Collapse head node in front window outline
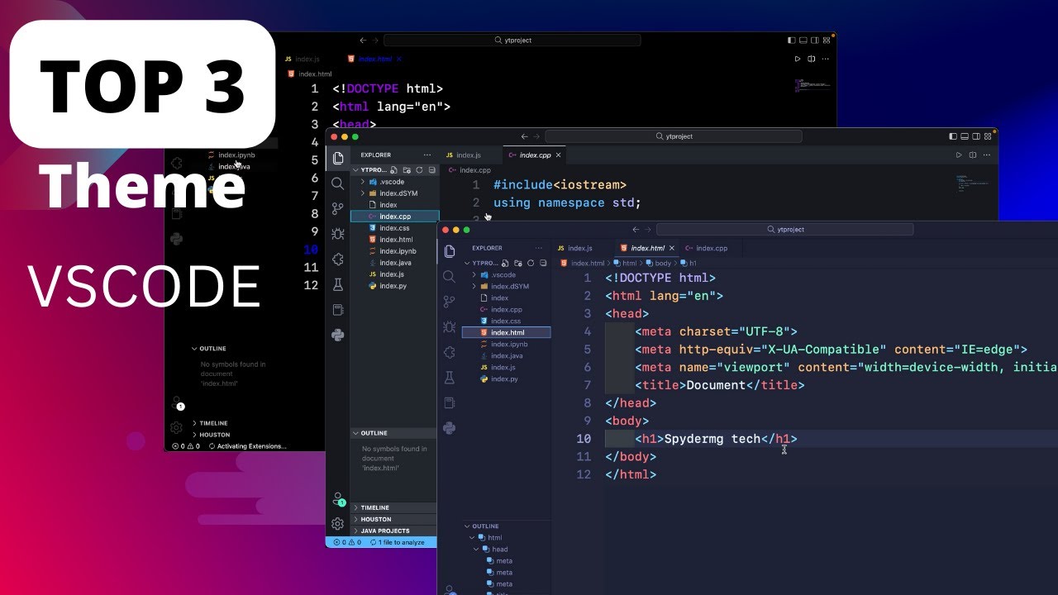 pyautogui.click(x=477, y=549)
